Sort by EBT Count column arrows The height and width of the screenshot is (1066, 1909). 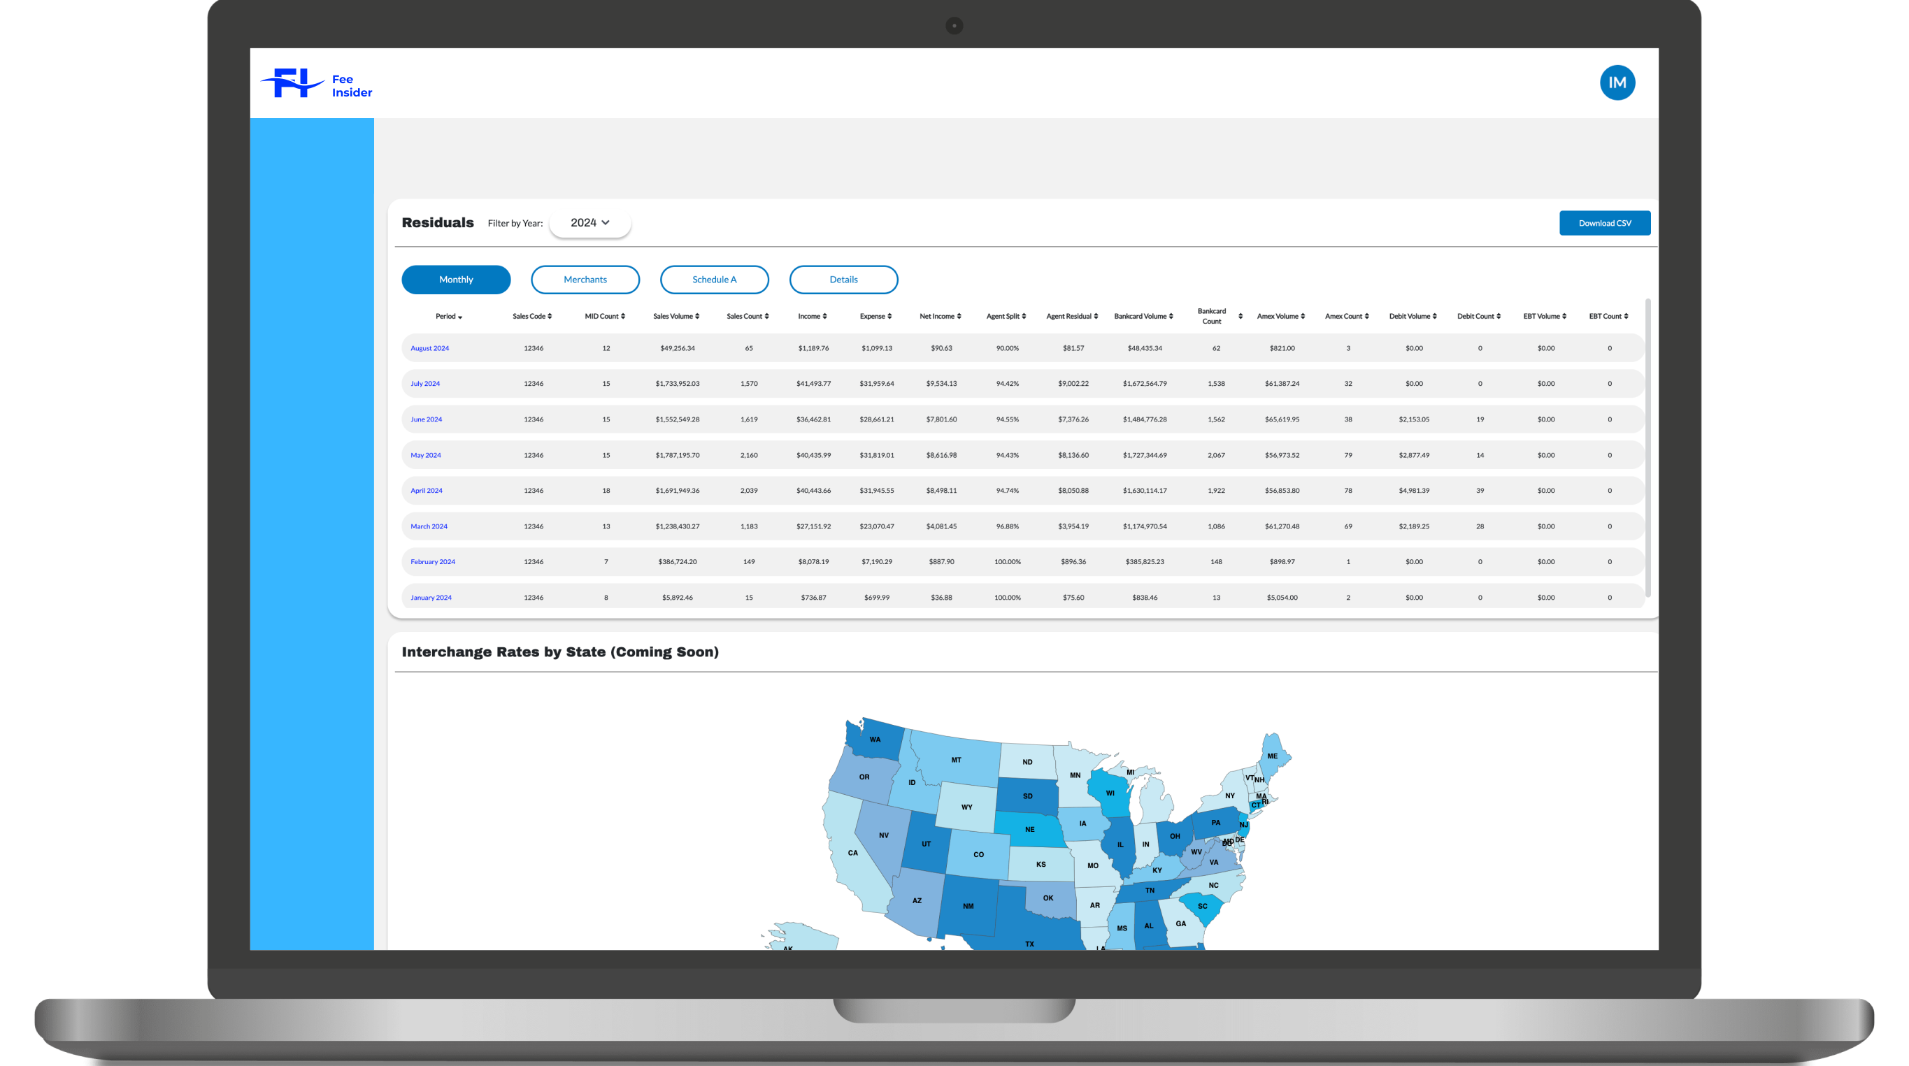coord(1625,317)
